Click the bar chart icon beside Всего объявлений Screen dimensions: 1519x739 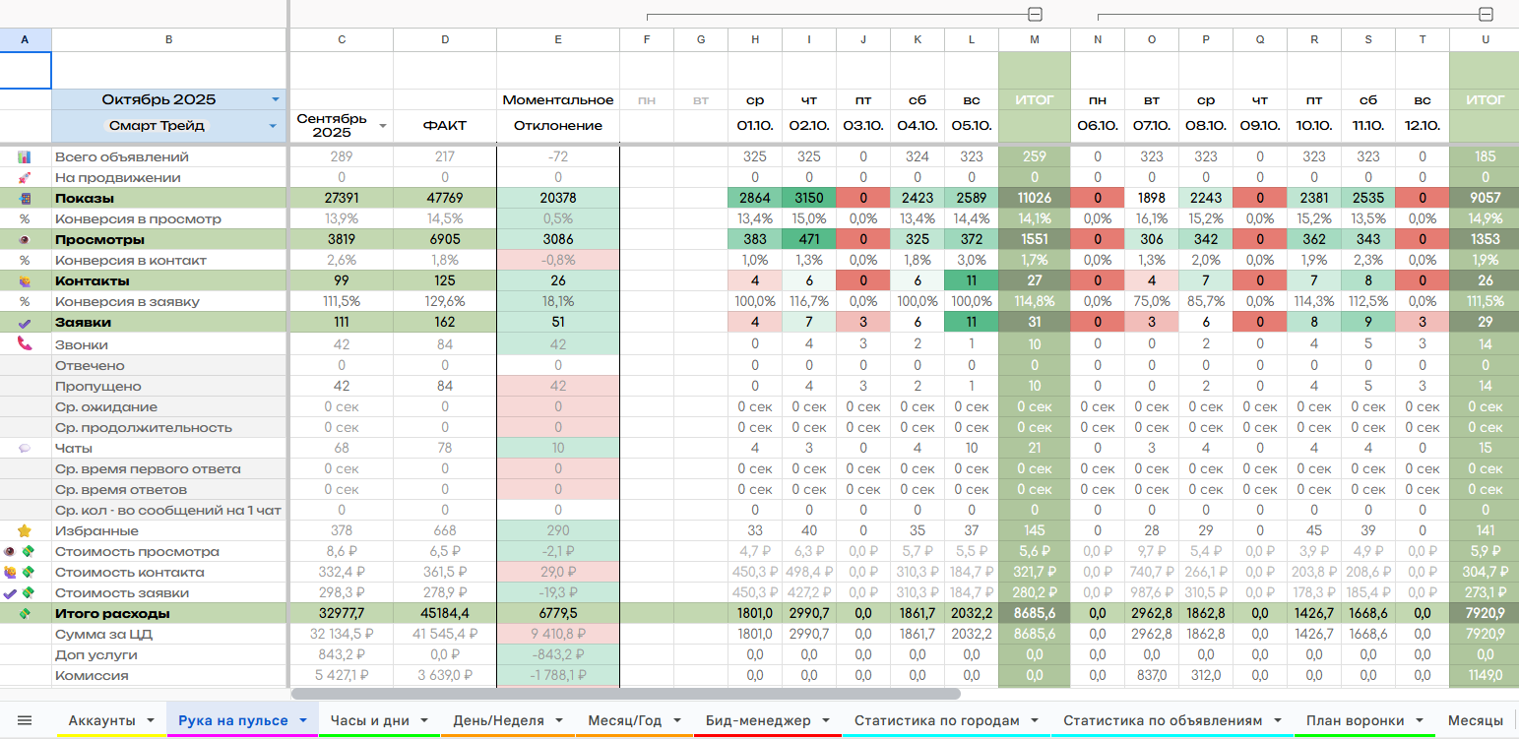pyautogui.click(x=25, y=157)
